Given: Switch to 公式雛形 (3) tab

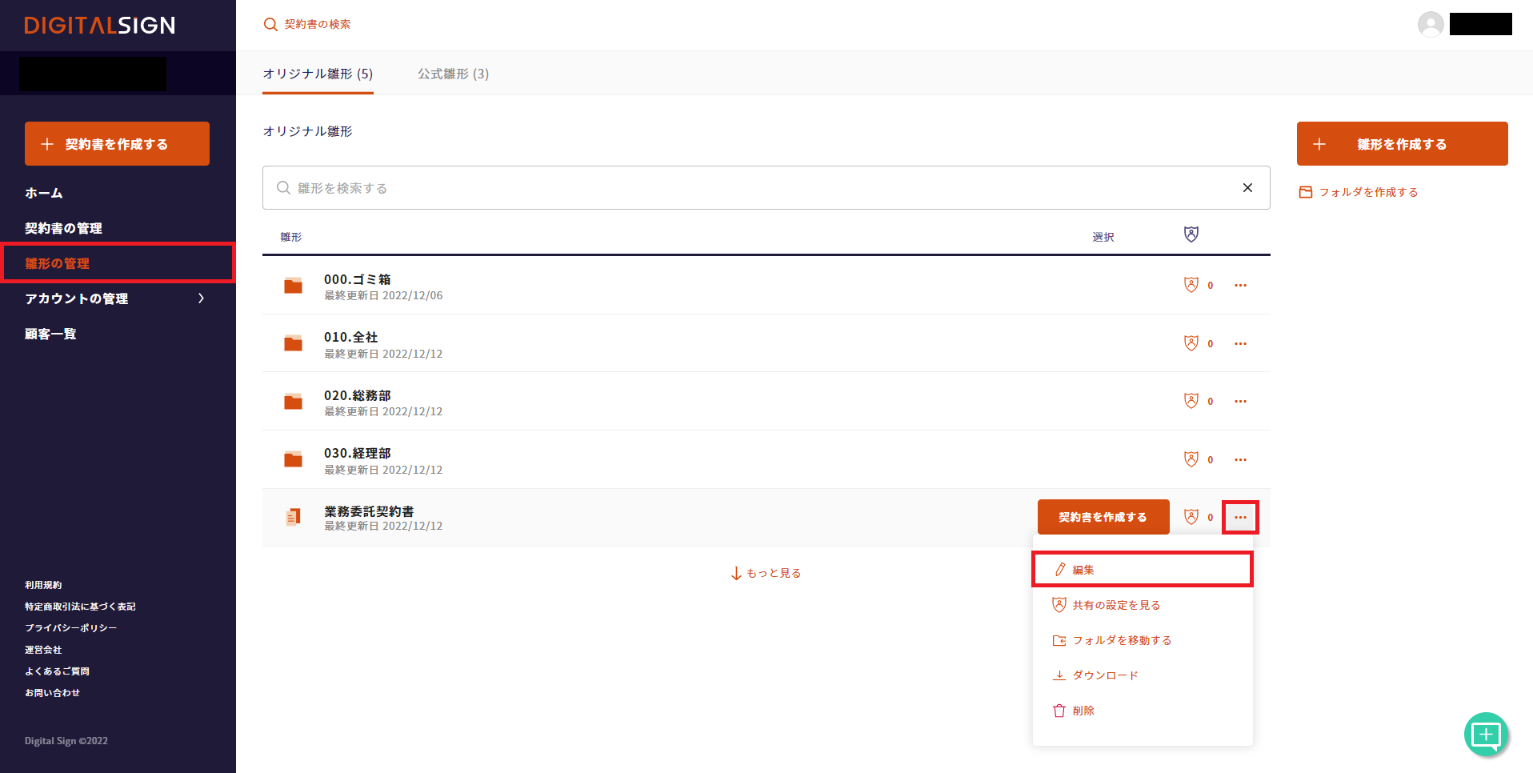Looking at the screenshot, I should click(453, 74).
